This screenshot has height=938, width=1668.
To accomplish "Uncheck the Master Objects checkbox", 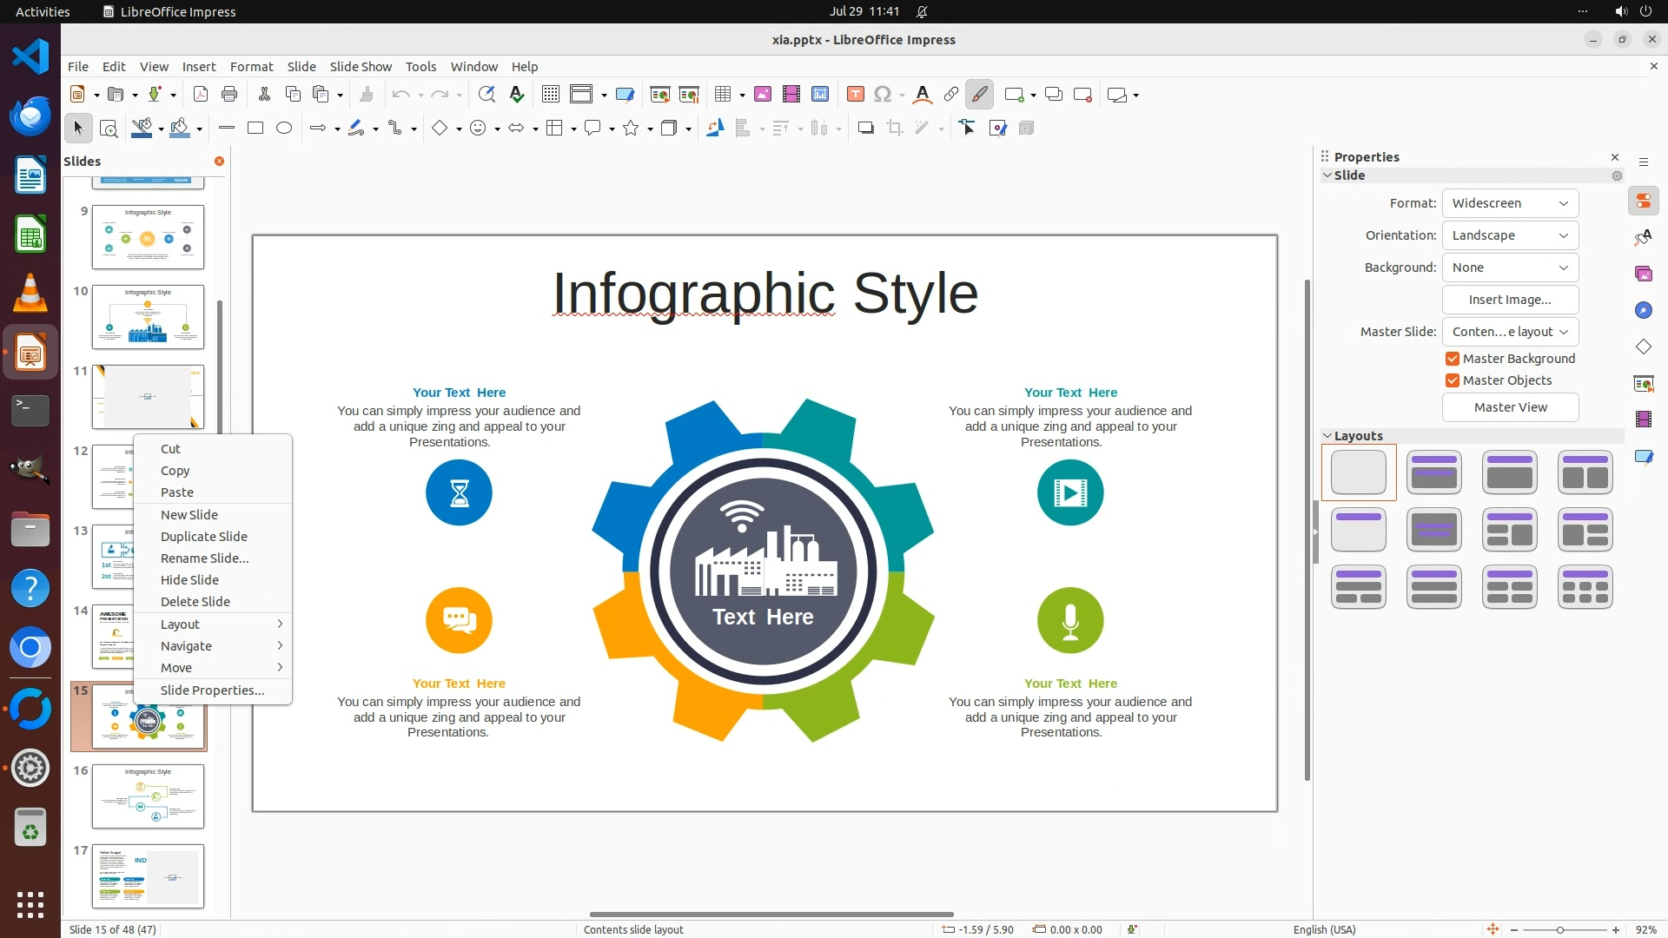I will [x=1452, y=380].
